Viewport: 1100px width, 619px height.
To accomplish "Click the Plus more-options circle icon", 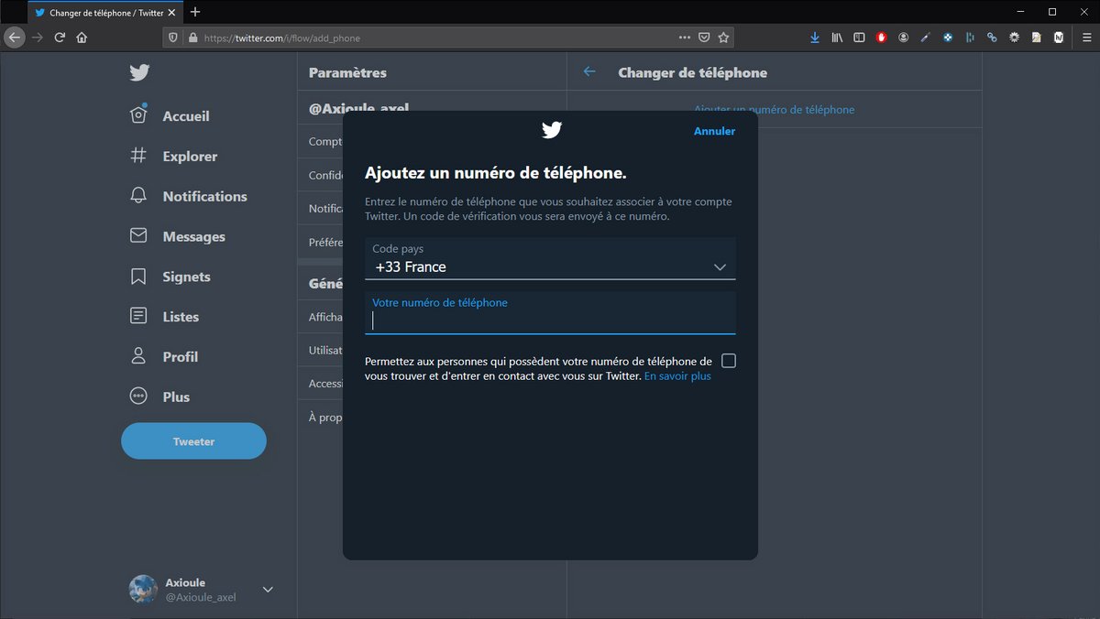I will 138,396.
